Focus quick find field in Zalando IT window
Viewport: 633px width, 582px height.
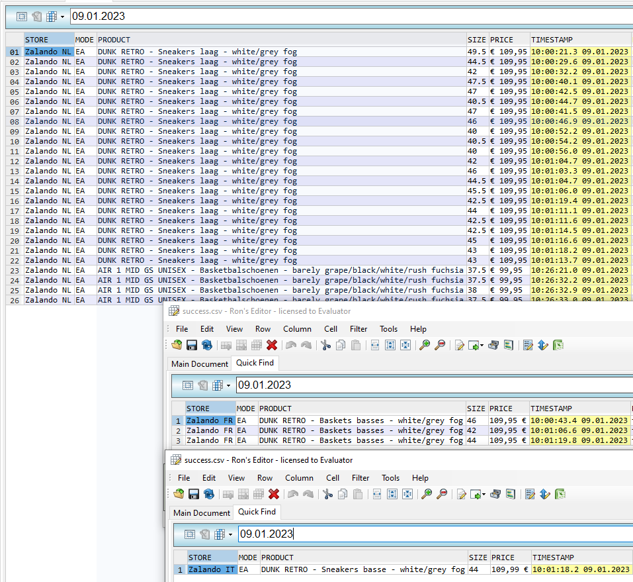click(x=436, y=534)
